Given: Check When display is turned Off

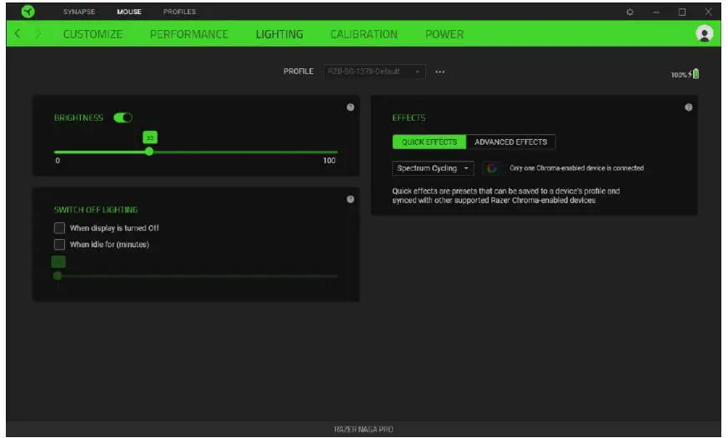Looking at the screenshot, I should (x=59, y=227).
